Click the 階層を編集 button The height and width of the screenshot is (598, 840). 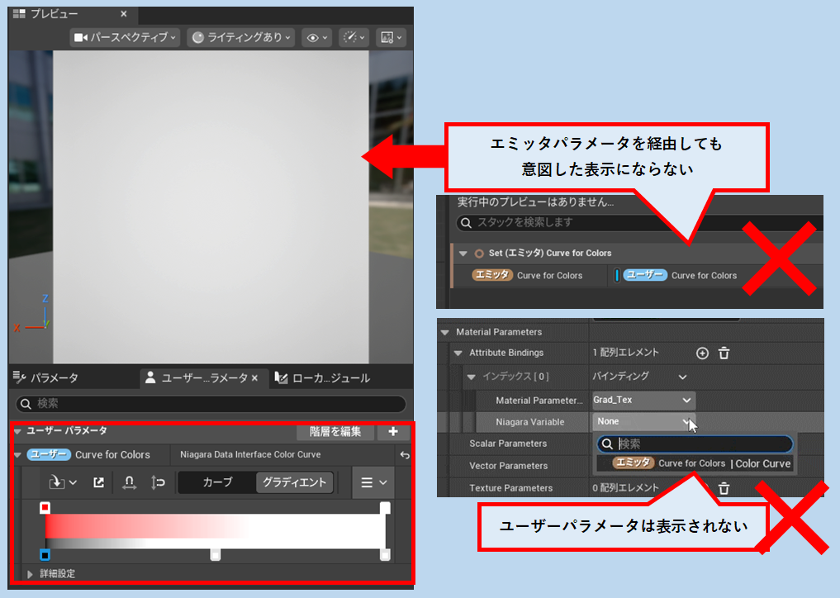[335, 431]
